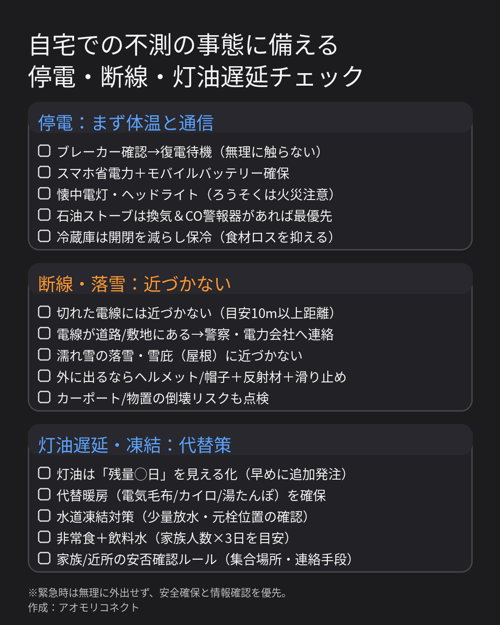Tick the スマホ省電力＋モバイルバッテリー確保 box
The width and height of the screenshot is (500, 625).
(44, 172)
